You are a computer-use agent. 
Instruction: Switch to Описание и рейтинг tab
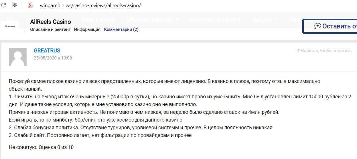pyautogui.click(x=50, y=29)
